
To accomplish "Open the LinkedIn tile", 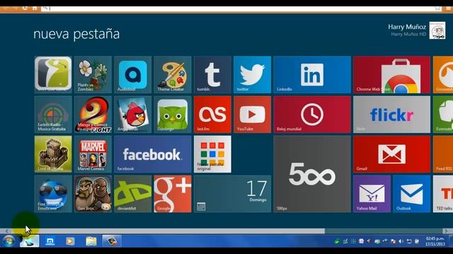I will coord(312,75).
